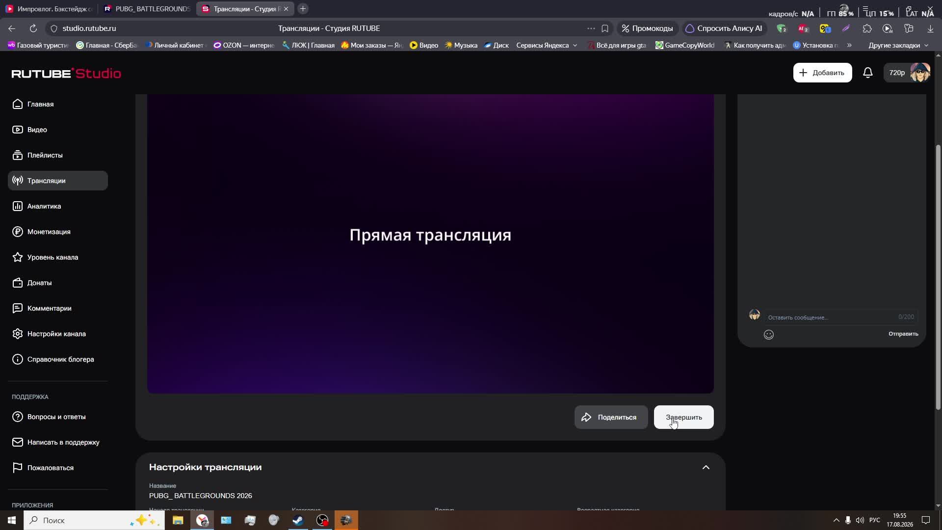Open File Explorer from taskbar
Viewport: 942px width, 530px height.
point(178,520)
